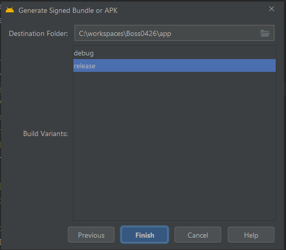
Task: Cancel the signed bundle dialog
Action: click(198, 235)
